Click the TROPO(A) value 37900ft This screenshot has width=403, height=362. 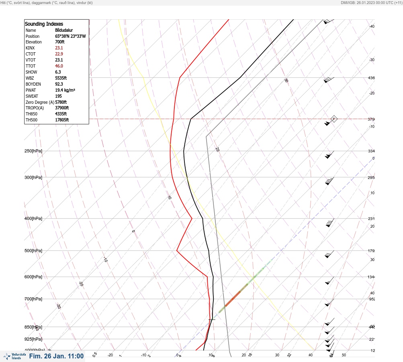[x=62, y=108]
